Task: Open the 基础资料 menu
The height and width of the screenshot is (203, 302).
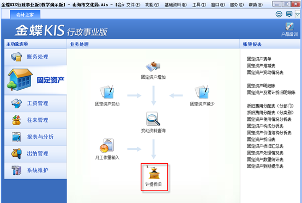Action: click(176, 4)
